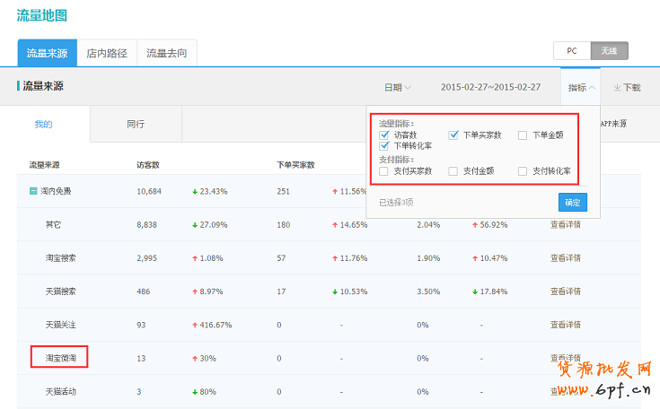
Task: Select the 流量来源 tab
Action: [47, 53]
